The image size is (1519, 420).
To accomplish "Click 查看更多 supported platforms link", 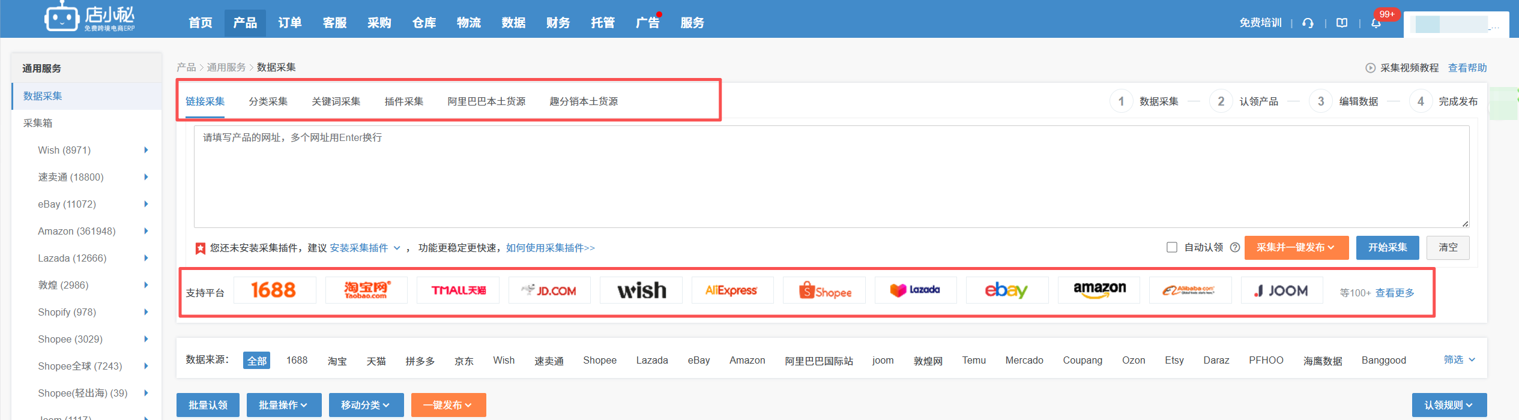I will [1395, 293].
